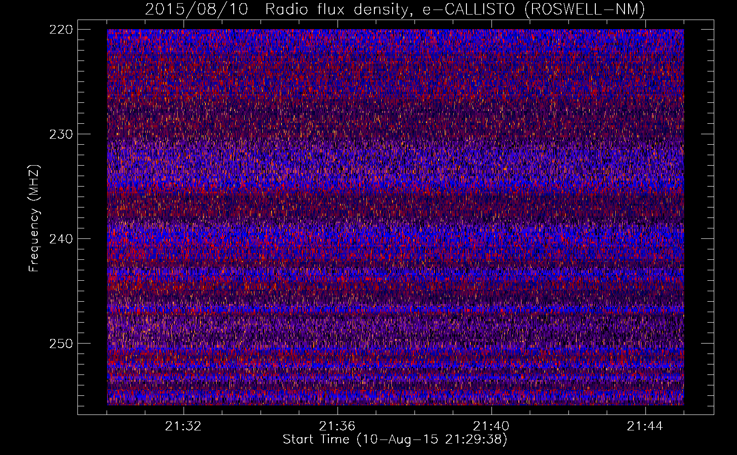Viewport: 737px width, 455px height.
Task: Select the 230 frequency tick label
Action: point(61,134)
